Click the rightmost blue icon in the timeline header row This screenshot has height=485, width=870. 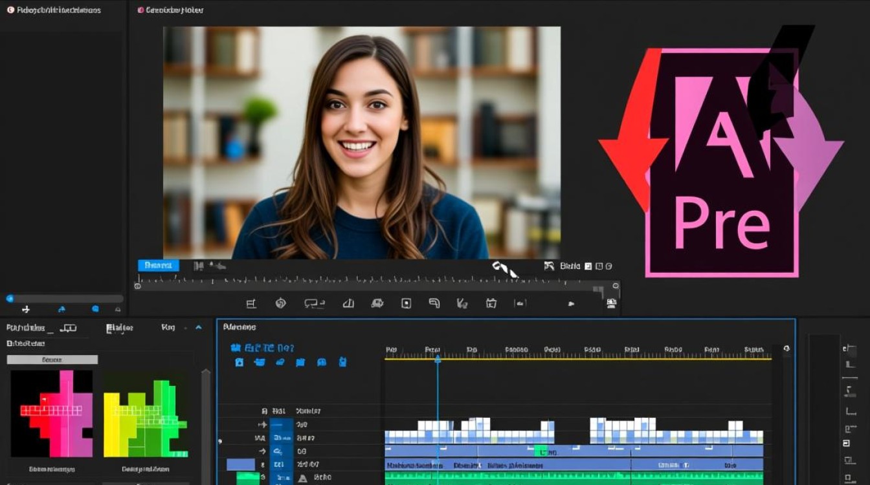(x=342, y=362)
